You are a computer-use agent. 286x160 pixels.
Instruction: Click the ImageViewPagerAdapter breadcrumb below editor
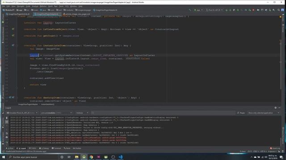coord(28,104)
